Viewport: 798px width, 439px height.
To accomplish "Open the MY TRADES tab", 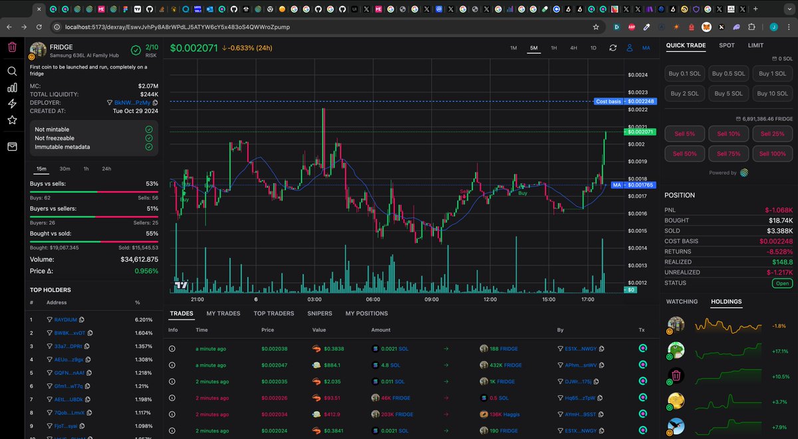I will (x=223, y=313).
